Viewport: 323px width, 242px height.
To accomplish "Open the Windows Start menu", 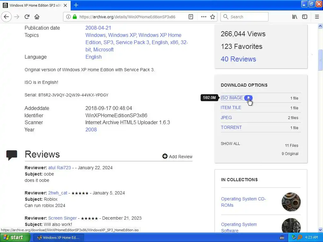I will [15, 238].
